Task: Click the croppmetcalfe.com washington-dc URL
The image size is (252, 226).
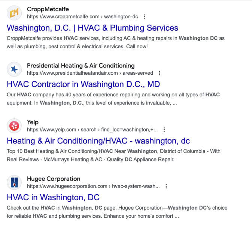Action: (82, 17)
